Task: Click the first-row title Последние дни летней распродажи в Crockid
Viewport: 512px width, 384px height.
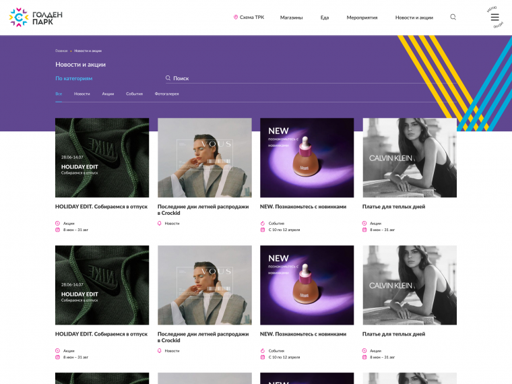Action: tap(203, 210)
